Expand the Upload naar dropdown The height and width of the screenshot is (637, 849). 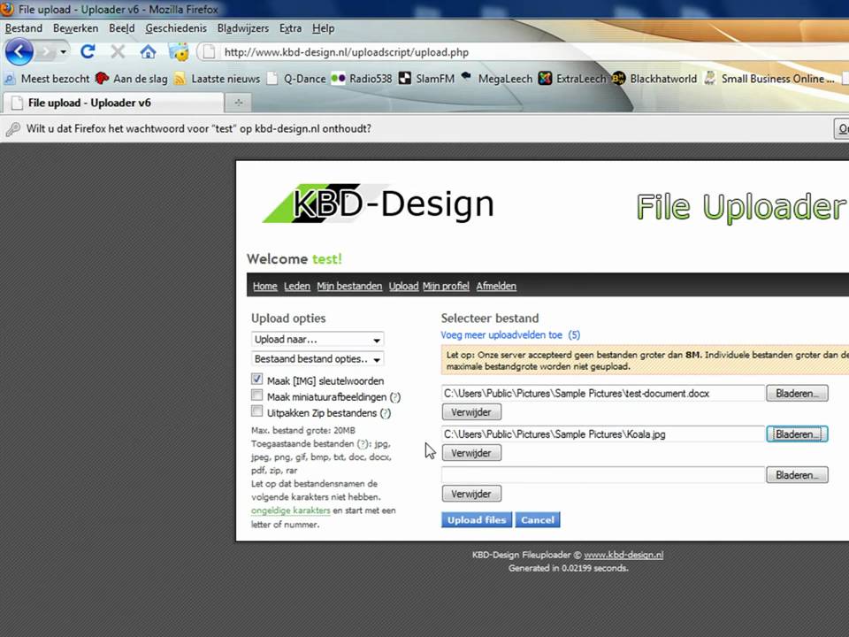click(317, 339)
